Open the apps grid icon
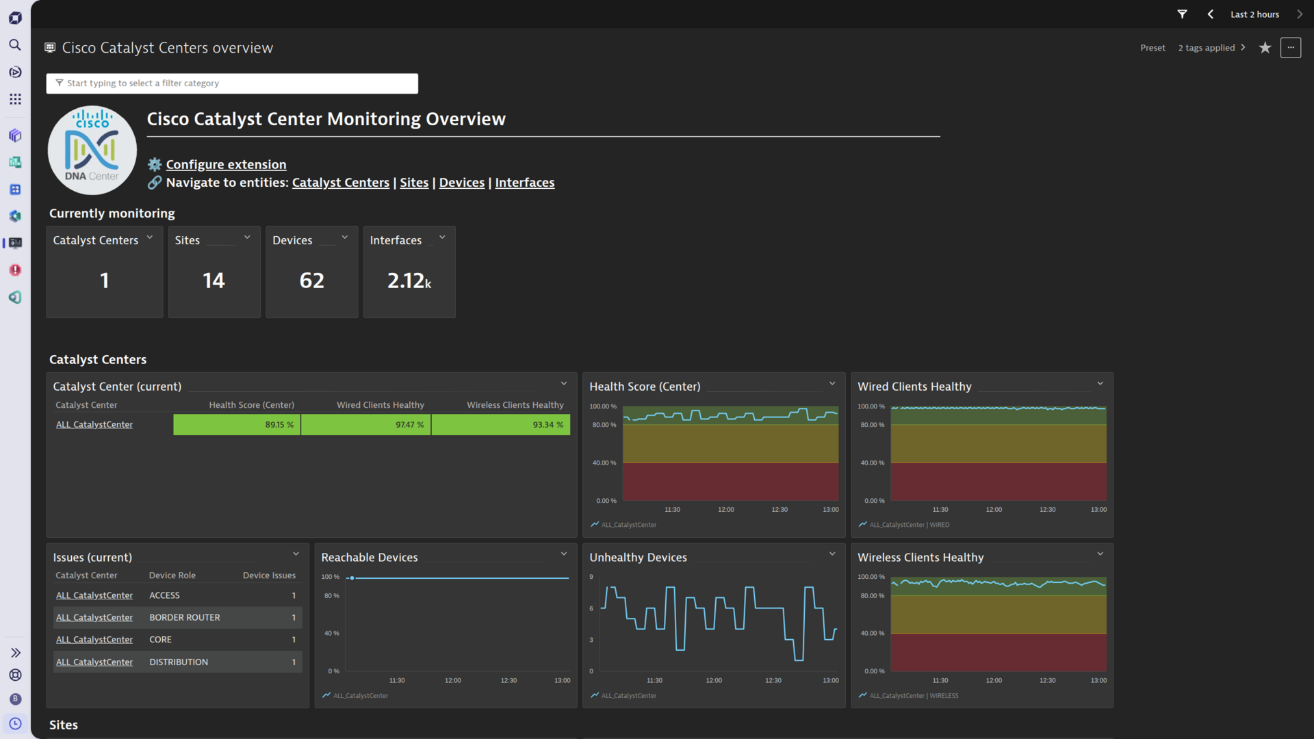1314x739 pixels. [15, 99]
